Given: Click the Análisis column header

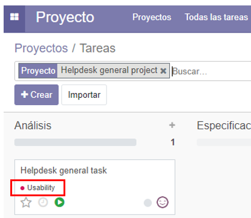Looking at the screenshot, I should tap(33, 126).
